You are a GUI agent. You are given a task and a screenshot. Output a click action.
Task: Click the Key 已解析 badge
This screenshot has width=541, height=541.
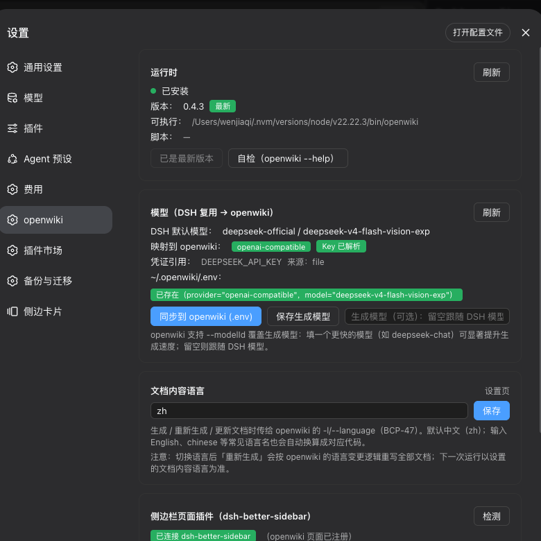[x=341, y=246]
